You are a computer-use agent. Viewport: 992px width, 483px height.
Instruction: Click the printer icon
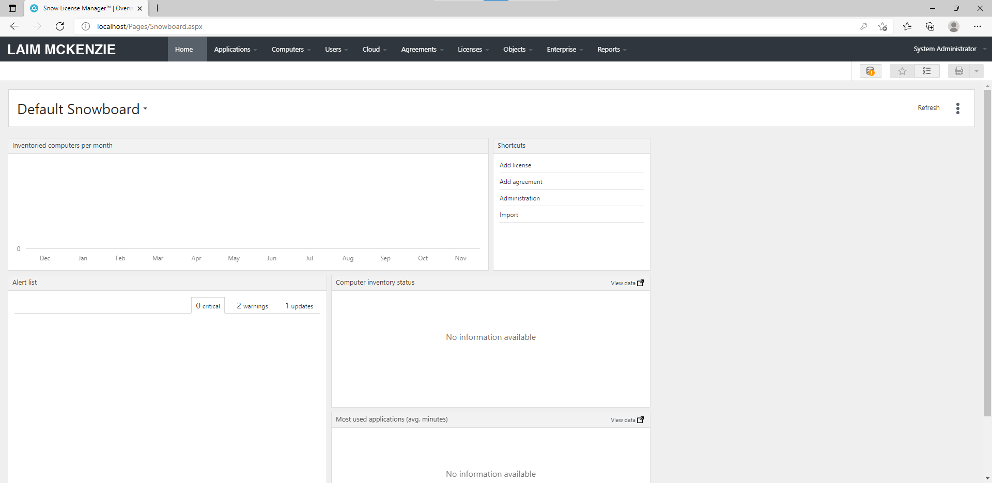coord(959,71)
